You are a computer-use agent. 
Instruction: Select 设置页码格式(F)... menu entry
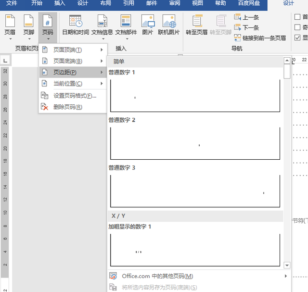click(x=73, y=96)
